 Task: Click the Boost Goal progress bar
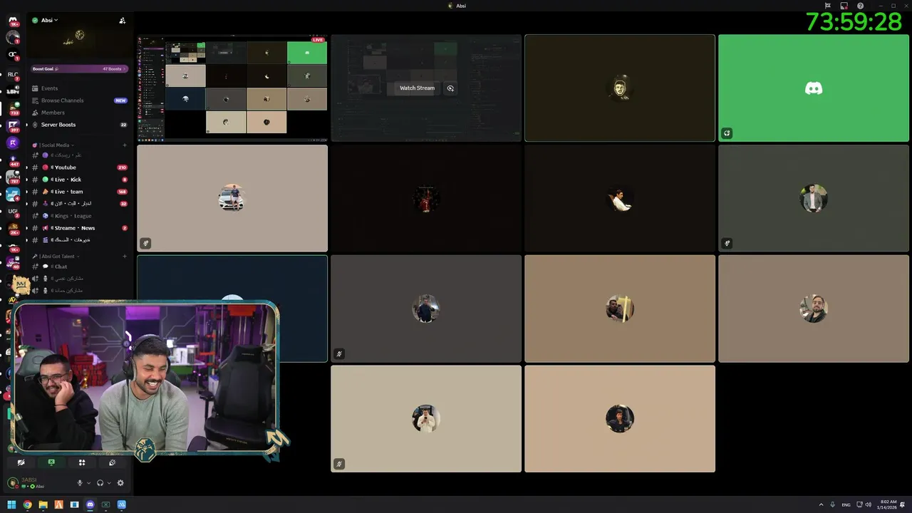pos(79,69)
